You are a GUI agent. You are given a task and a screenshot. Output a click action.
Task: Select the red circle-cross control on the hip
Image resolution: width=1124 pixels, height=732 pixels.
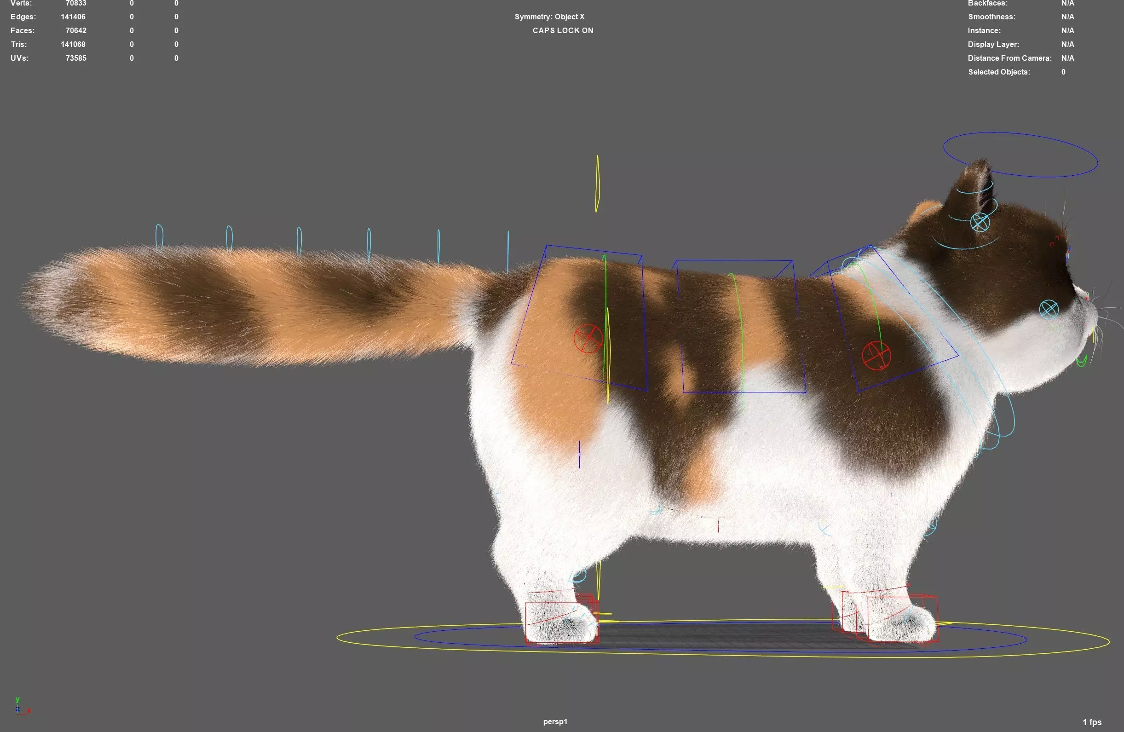pyautogui.click(x=588, y=338)
